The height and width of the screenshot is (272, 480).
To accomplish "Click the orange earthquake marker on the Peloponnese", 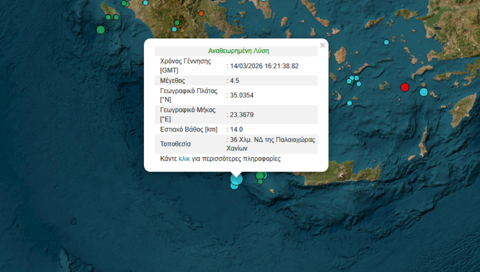I will (201, 14).
